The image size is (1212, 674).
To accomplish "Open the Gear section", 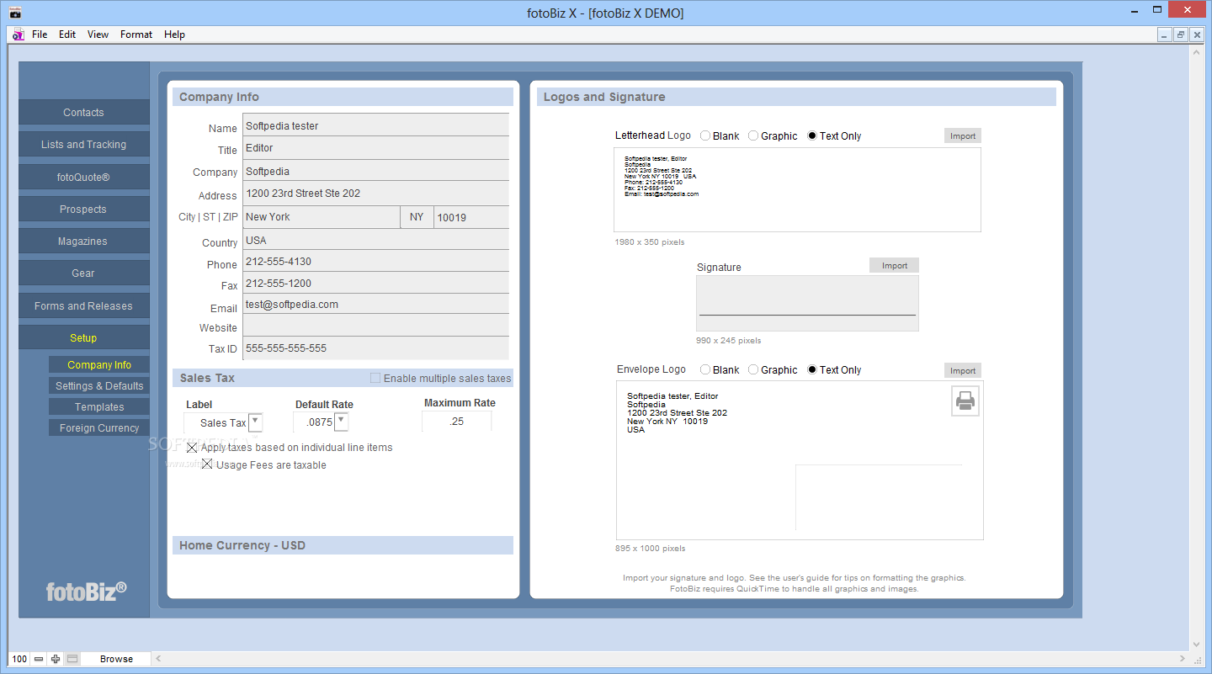I will (83, 273).
